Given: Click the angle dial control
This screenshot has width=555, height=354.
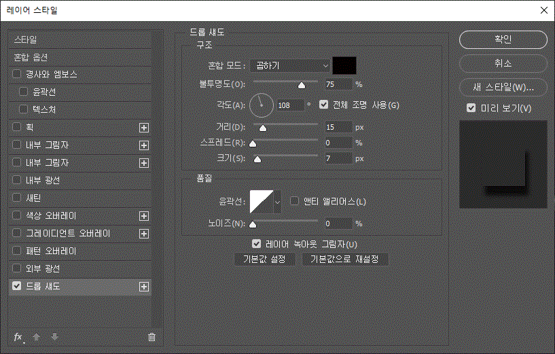Looking at the screenshot, I should pos(262,105).
